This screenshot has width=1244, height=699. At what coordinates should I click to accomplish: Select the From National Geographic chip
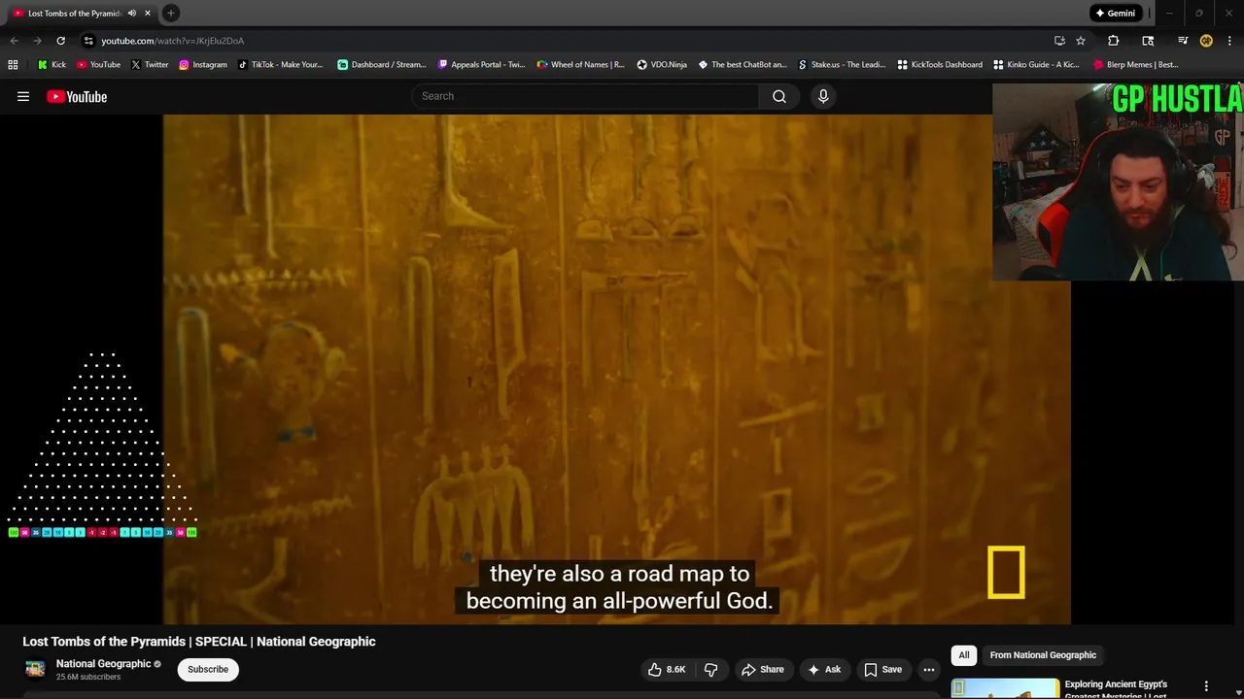1043,655
